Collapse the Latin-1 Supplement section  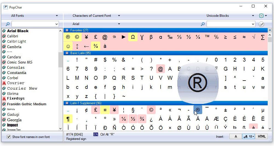click(x=67, y=103)
